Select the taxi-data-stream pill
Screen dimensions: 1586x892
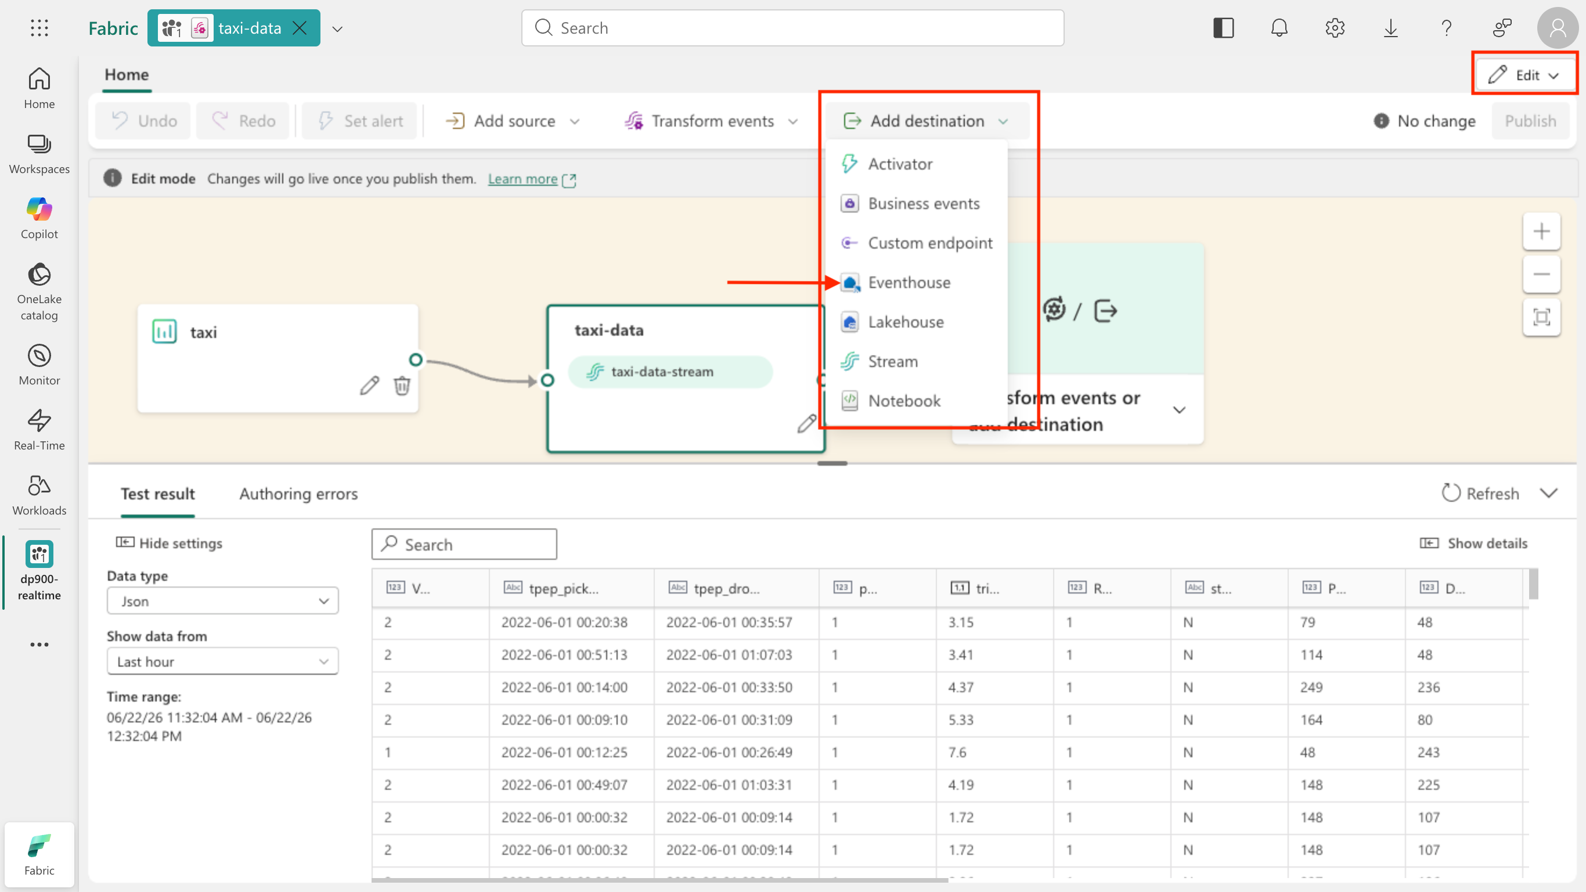pos(670,372)
